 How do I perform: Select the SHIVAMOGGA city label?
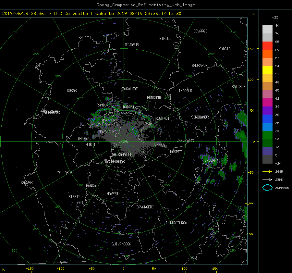(121, 244)
